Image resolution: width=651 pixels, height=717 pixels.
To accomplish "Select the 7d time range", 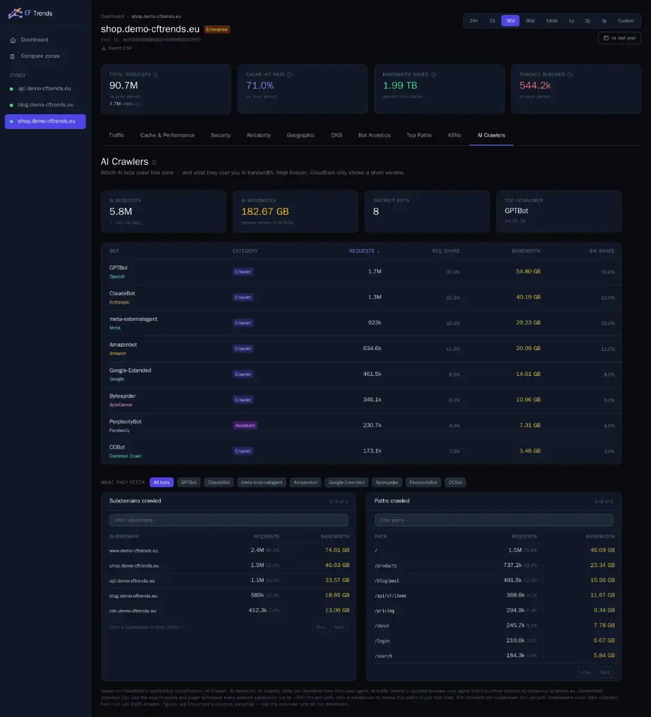I will click(492, 21).
